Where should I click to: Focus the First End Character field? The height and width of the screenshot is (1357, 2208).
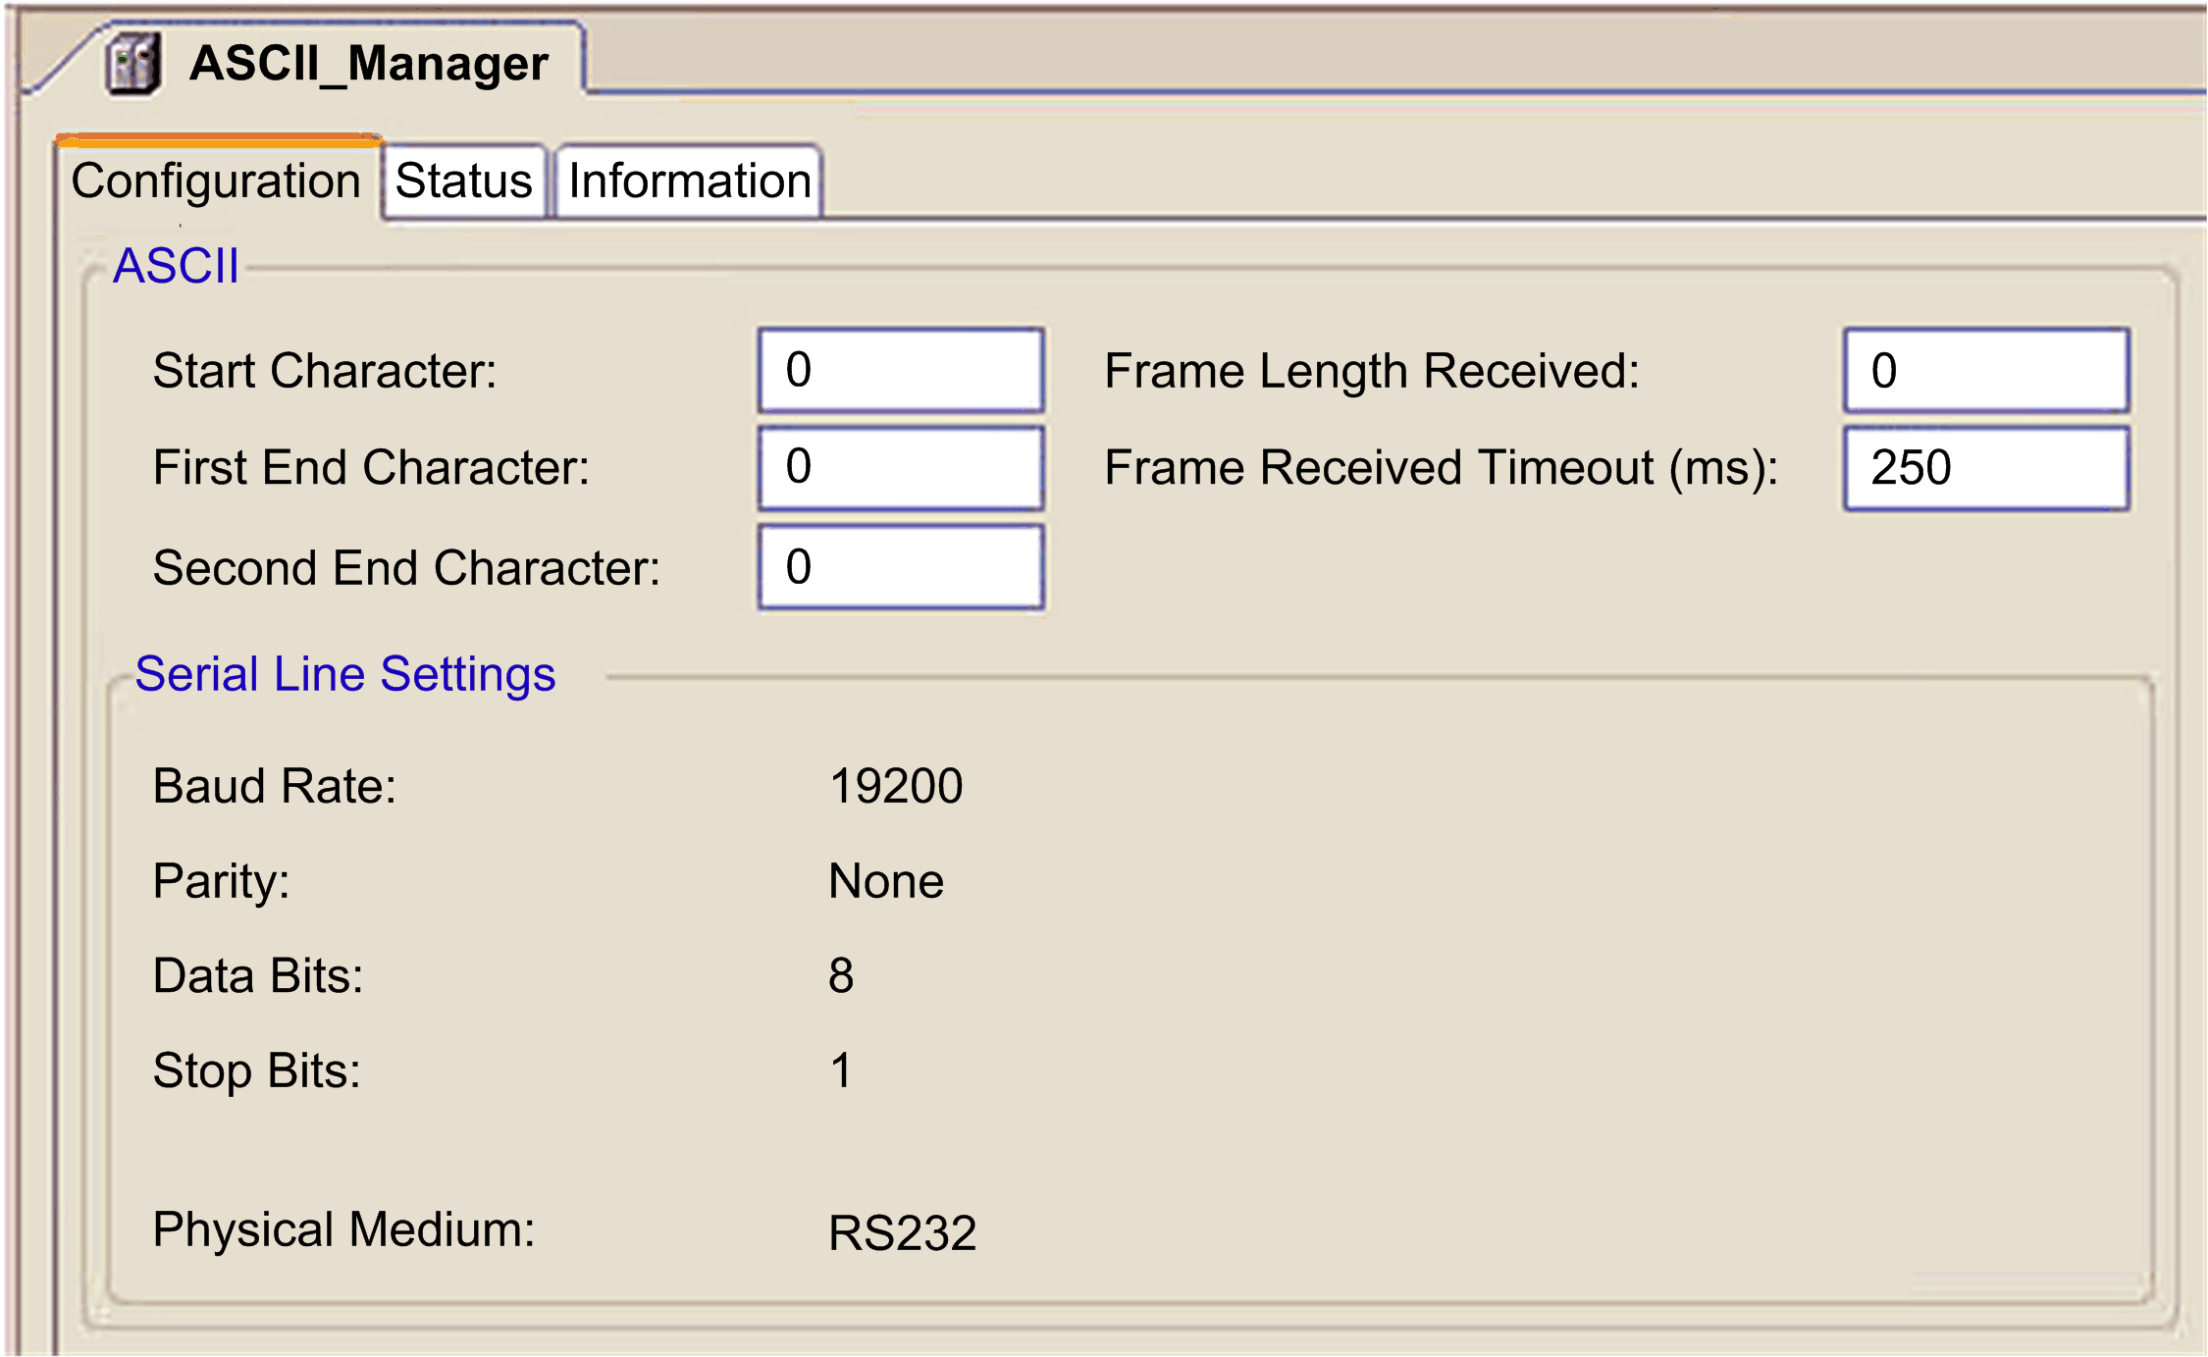900,467
